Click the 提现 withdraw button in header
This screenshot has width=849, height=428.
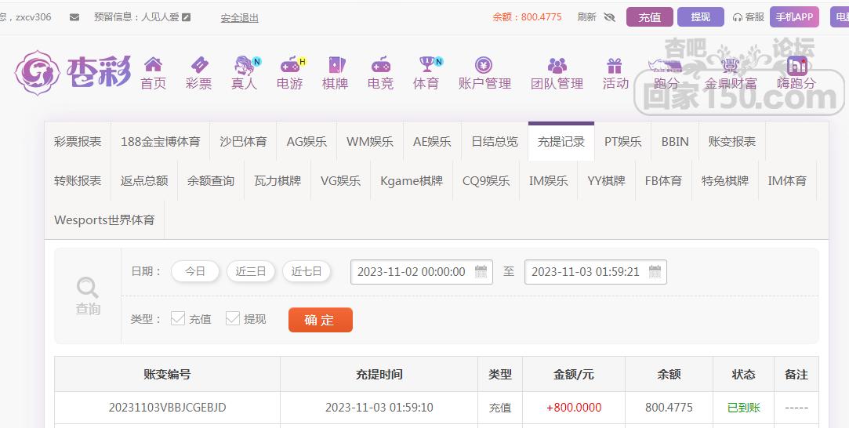click(701, 17)
